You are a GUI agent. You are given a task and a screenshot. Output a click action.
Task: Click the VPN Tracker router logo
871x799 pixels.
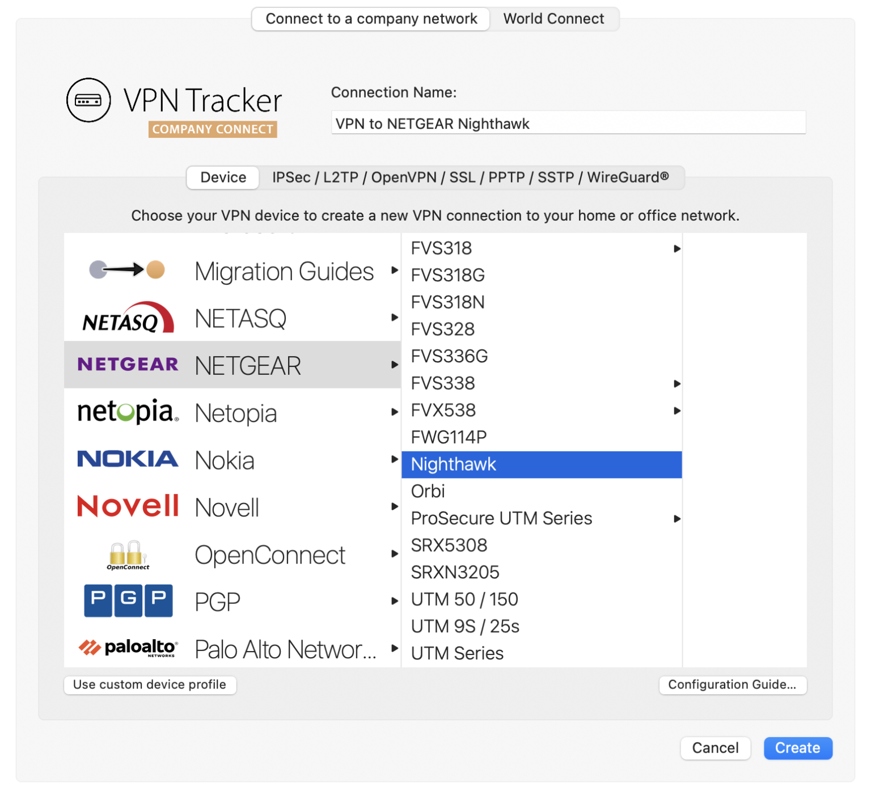click(88, 100)
